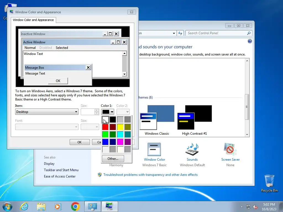This screenshot has height=212, width=283.
Task: Open the address bar dropdown arrow
Action: tap(174, 33)
